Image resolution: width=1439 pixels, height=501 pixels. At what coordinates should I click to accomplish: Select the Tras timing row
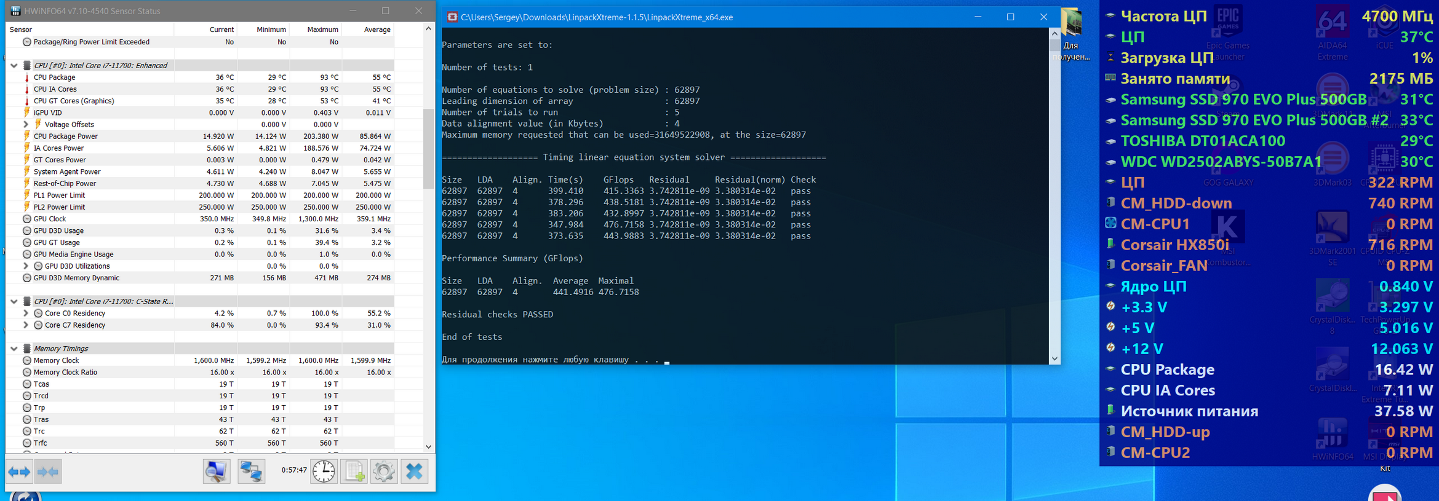pos(200,419)
